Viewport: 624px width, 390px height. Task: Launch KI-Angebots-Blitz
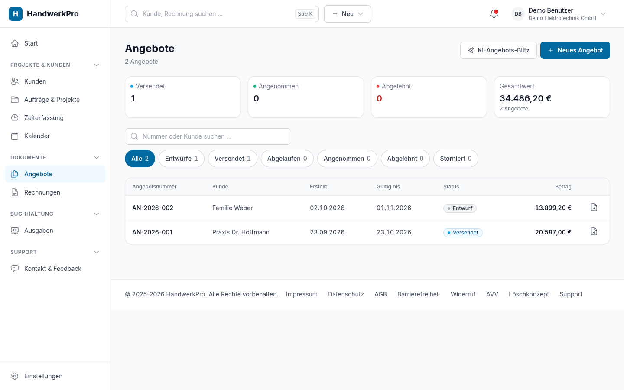(498, 50)
